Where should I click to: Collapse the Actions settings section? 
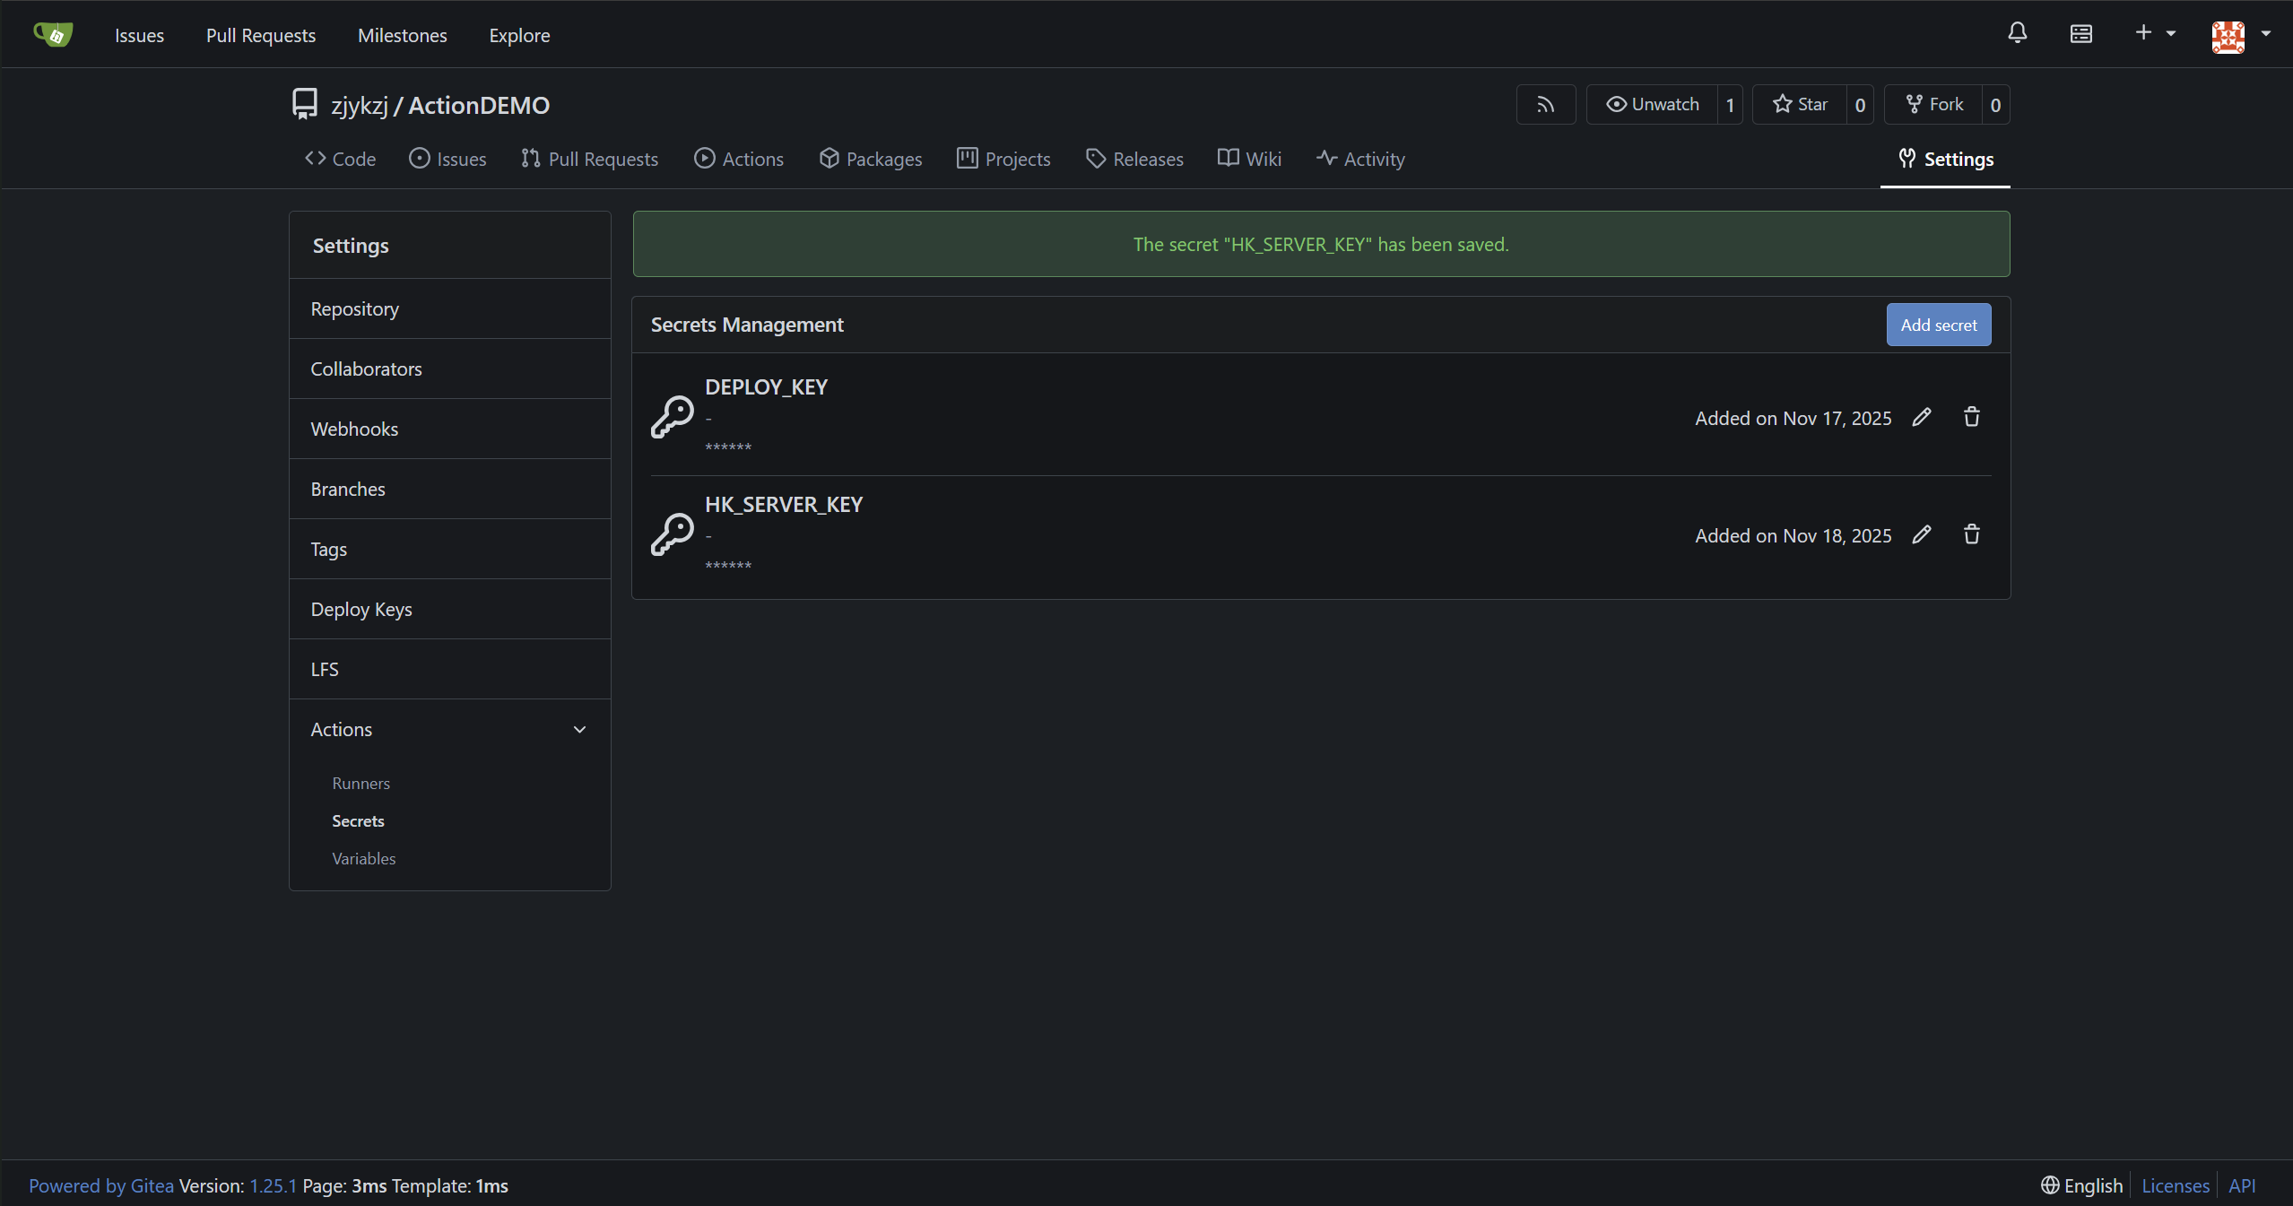tap(579, 730)
